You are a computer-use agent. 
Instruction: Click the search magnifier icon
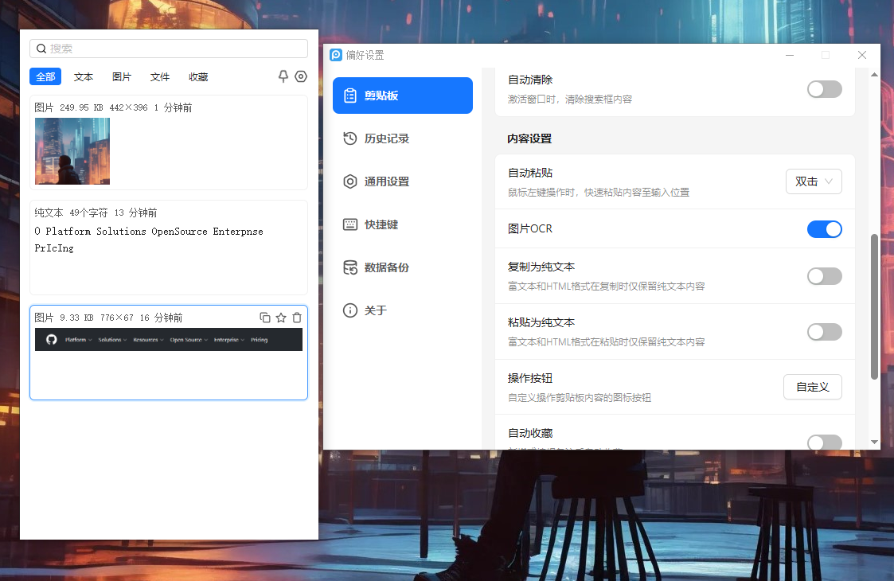click(41, 49)
